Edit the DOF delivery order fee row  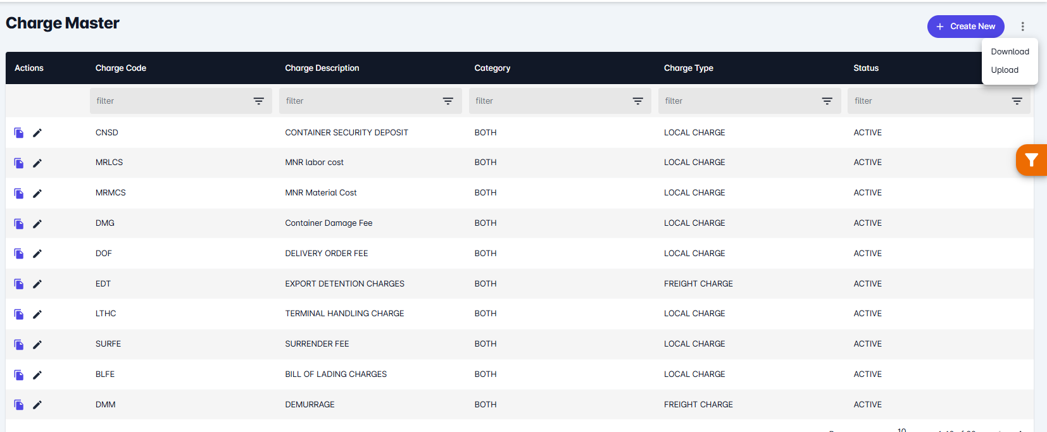[37, 254]
